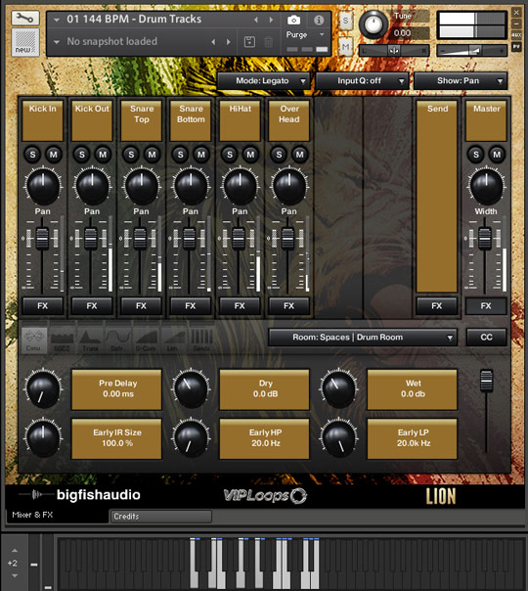Click the header output volume slider
528x591 pixels.
(x=472, y=51)
